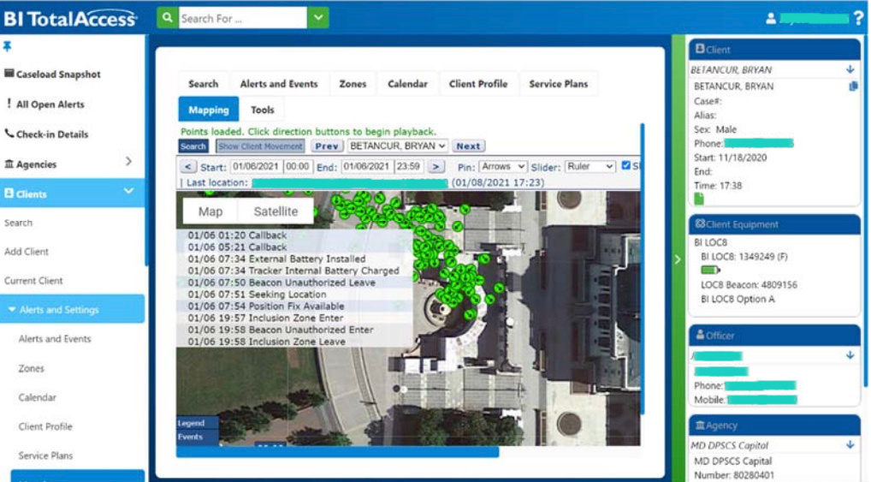Switch map view to Satellite

[x=276, y=211]
